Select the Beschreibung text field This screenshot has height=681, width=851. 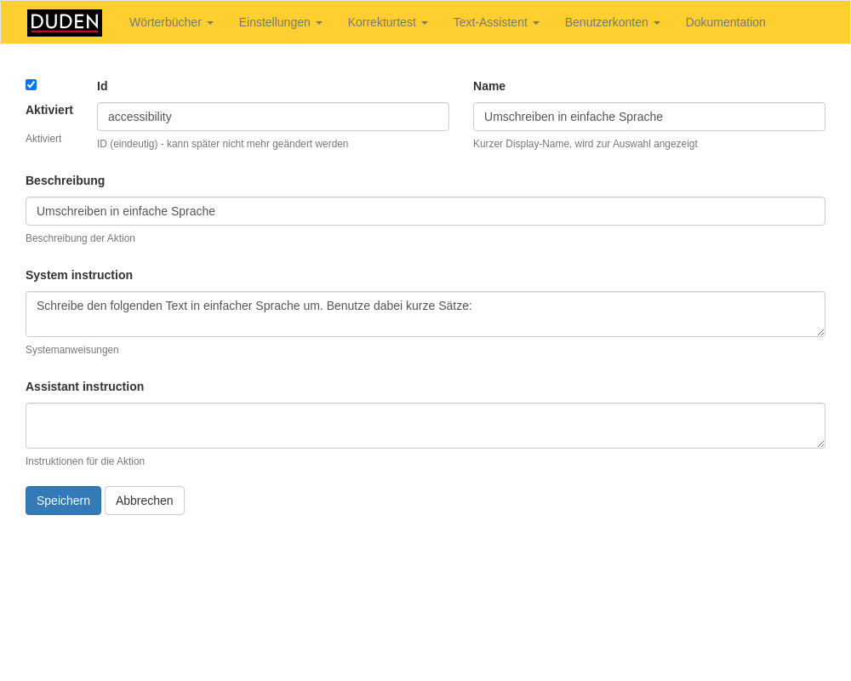pos(425,211)
